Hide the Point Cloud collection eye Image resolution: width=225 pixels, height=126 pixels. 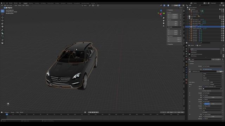221,16
